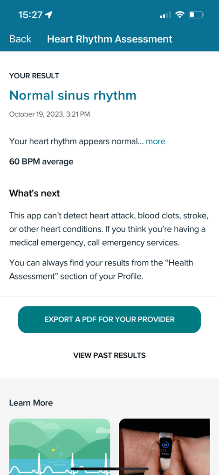Tap the Your Result label
The height and width of the screenshot is (475, 219).
pyautogui.click(x=34, y=76)
